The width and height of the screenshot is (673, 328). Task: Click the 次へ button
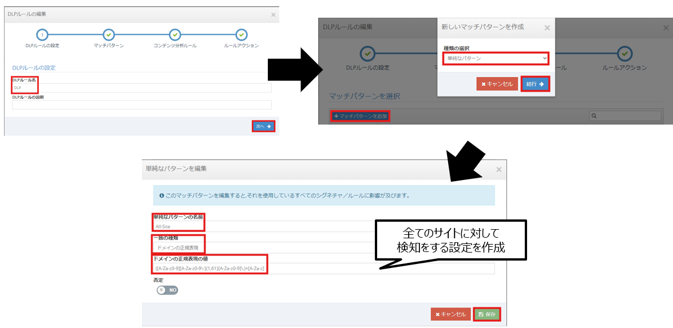point(263,126)
